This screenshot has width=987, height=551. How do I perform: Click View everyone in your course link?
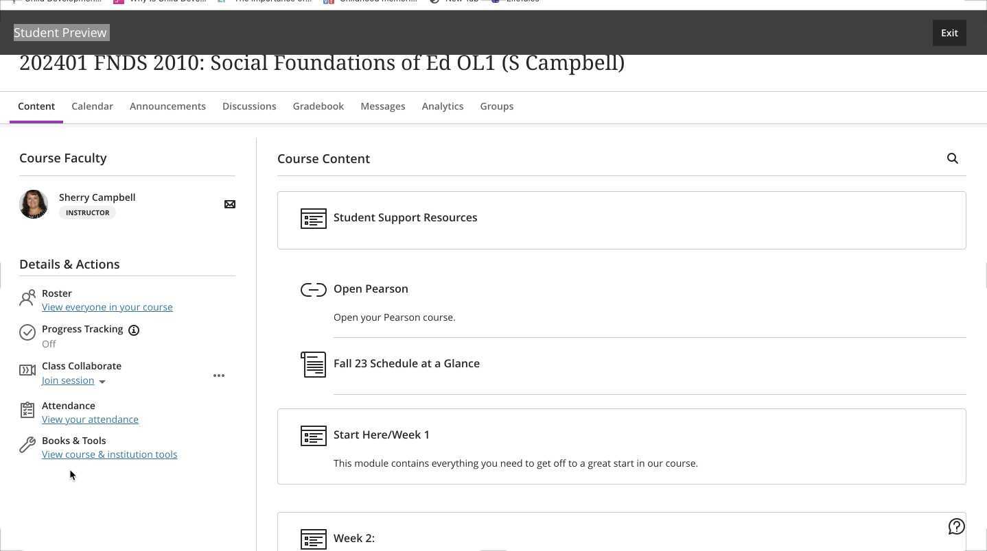tap(107, 307)
